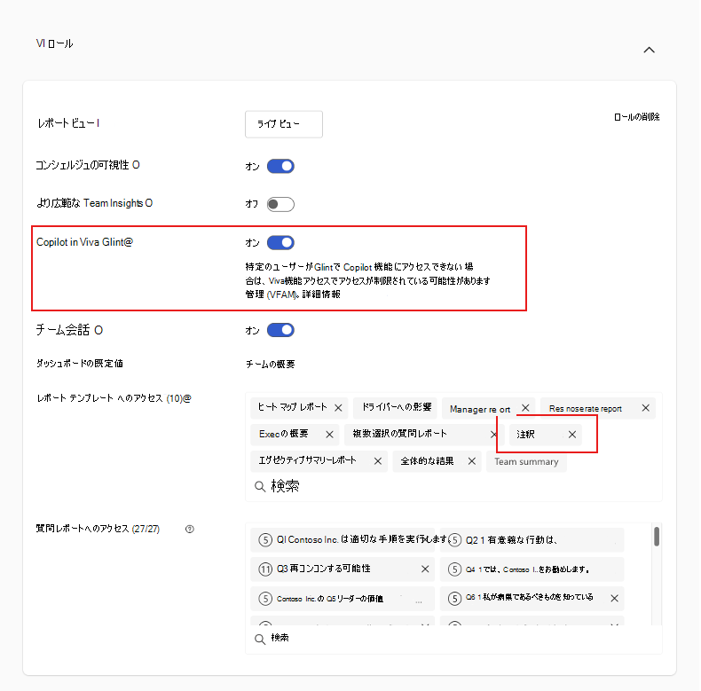Screen dimensions: 701x691
Task: Click the circled 11 badge on Q3
Action: point(265,569)
